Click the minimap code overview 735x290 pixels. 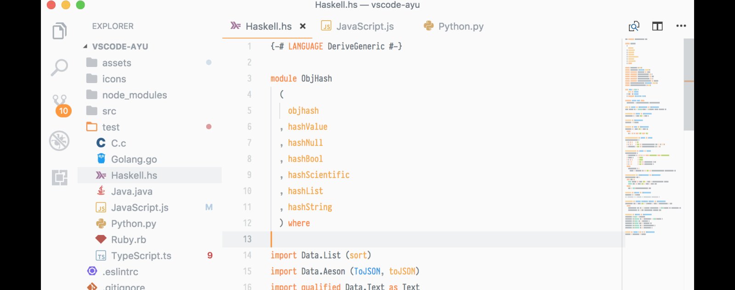click(653, 137)
